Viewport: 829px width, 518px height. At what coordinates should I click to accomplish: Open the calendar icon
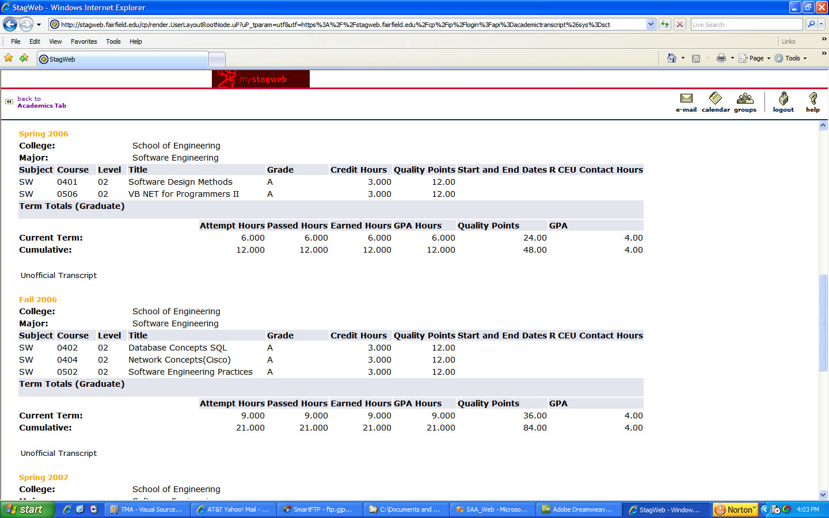[x=715, y=99]
